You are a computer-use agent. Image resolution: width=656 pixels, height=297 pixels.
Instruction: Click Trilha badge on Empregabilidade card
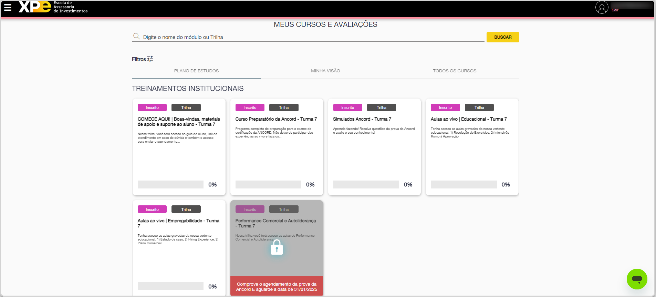186,209
